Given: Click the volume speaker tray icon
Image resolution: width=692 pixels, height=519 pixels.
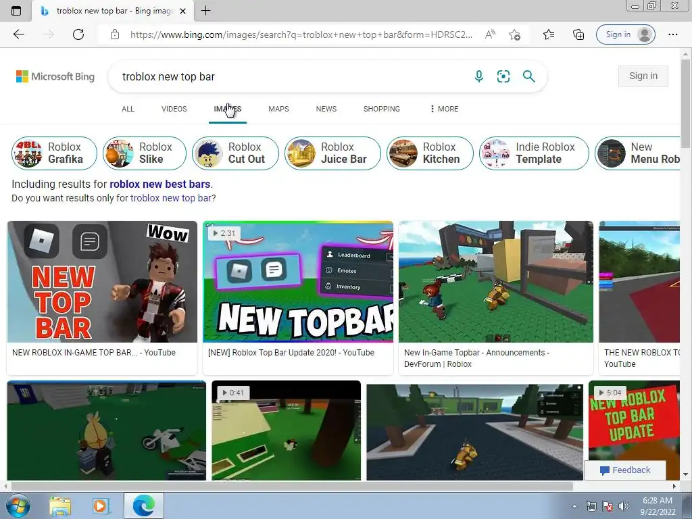Looking at the screenshot, I should pyautogui.click(x=623, y=506).
